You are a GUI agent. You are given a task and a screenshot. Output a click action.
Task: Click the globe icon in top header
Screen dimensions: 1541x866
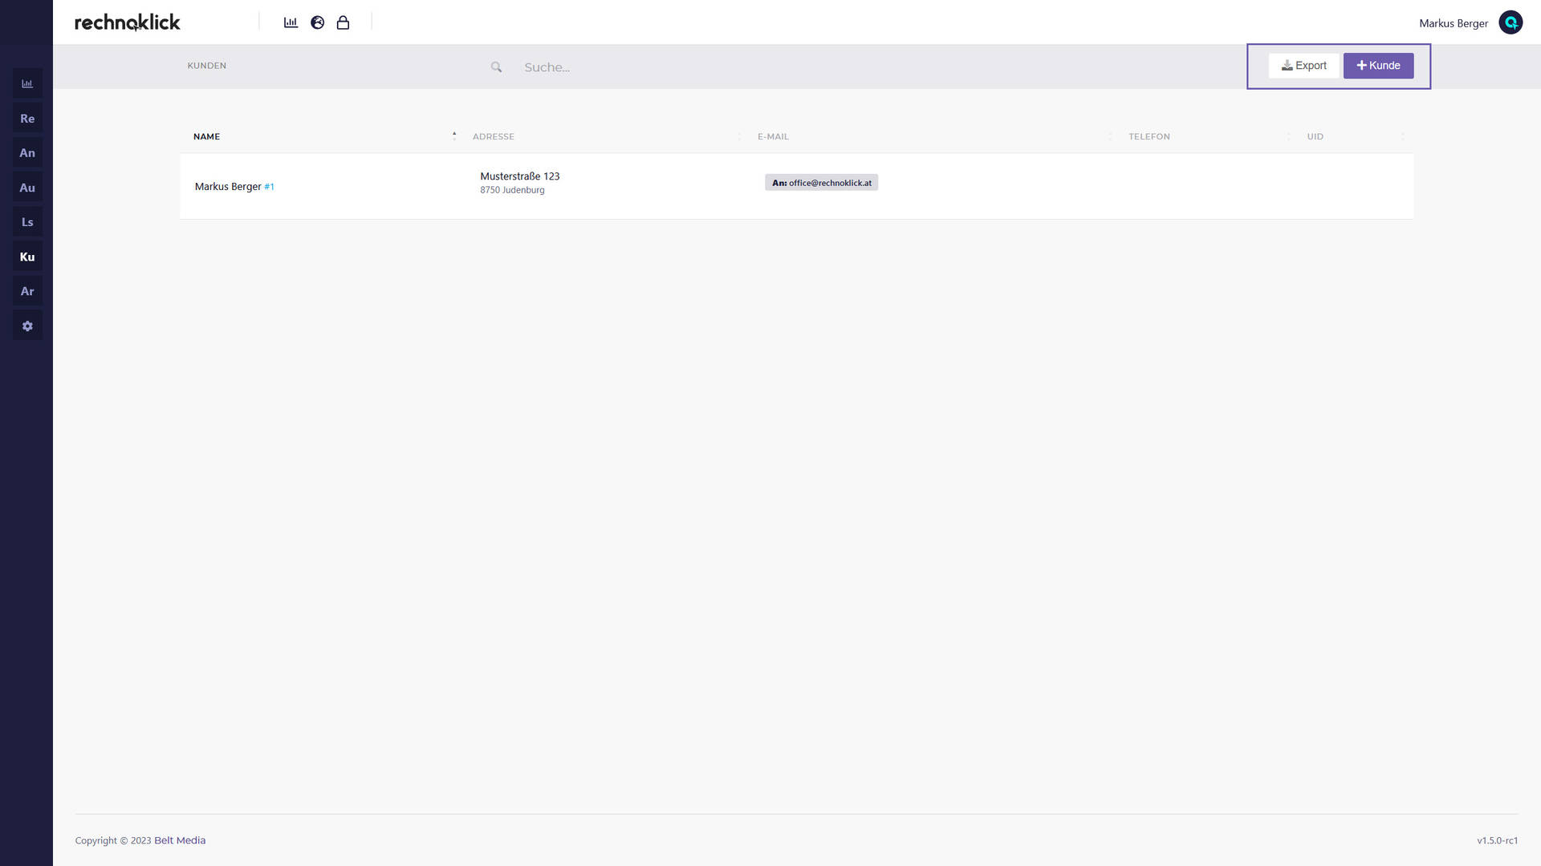pyautogui.click(x=317, y=22)
